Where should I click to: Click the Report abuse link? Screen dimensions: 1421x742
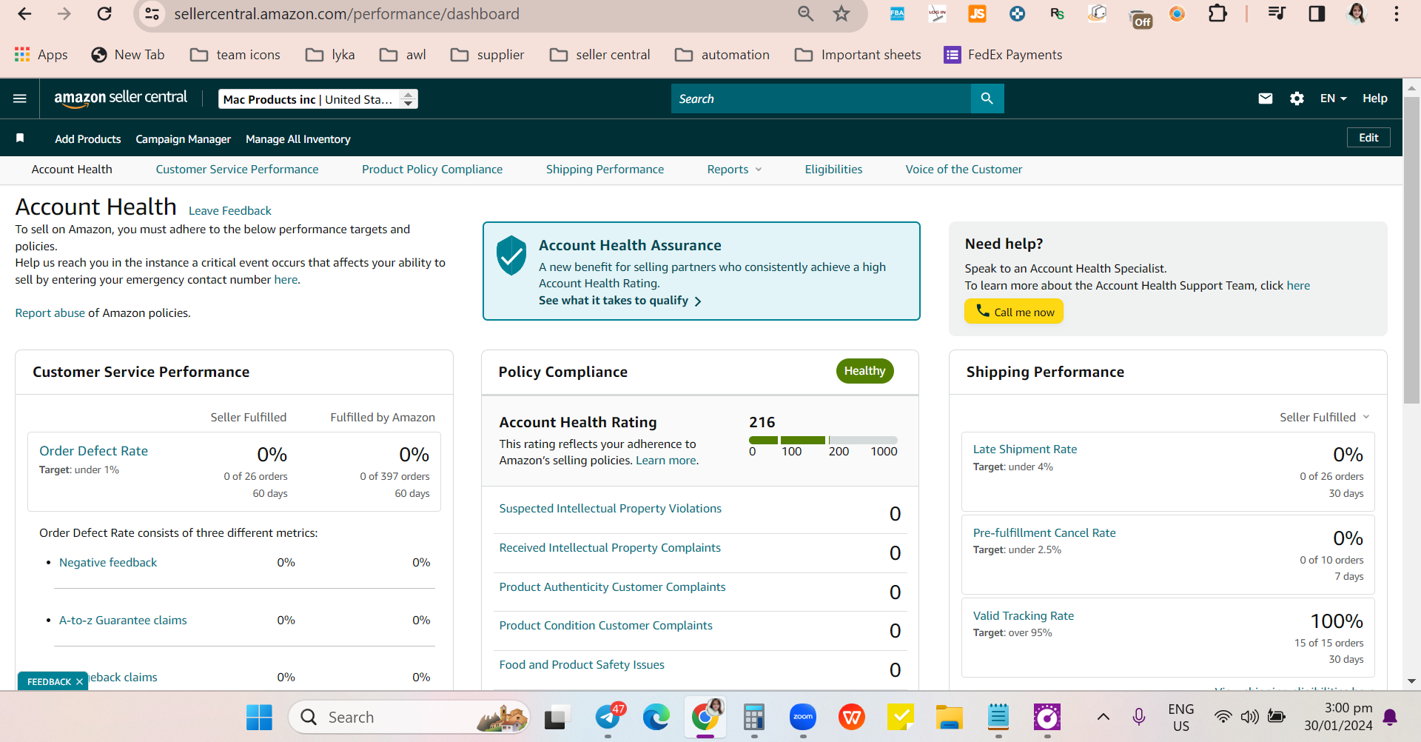pos(50,313)
